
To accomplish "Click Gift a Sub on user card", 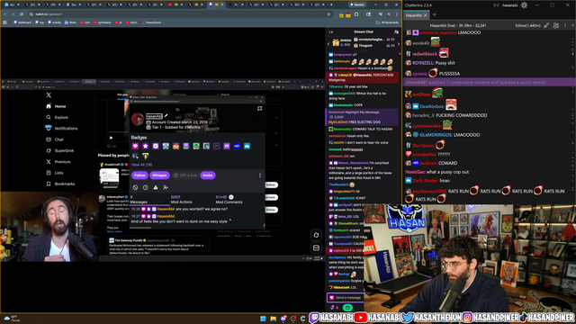I will point(185,175).
